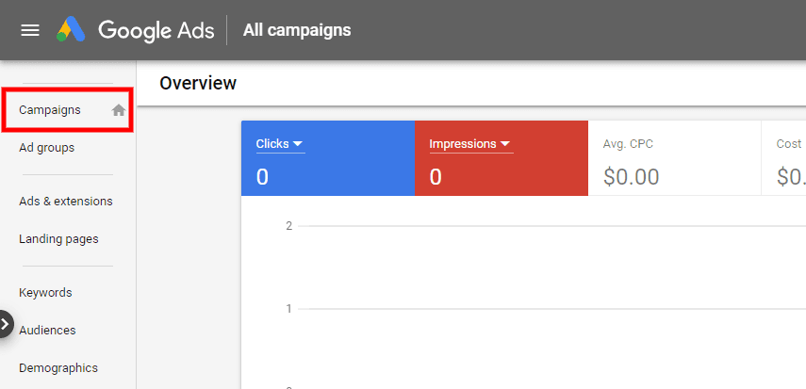Click the All campaigns header title
Viewport: 806px width, 389px height.
297,30
